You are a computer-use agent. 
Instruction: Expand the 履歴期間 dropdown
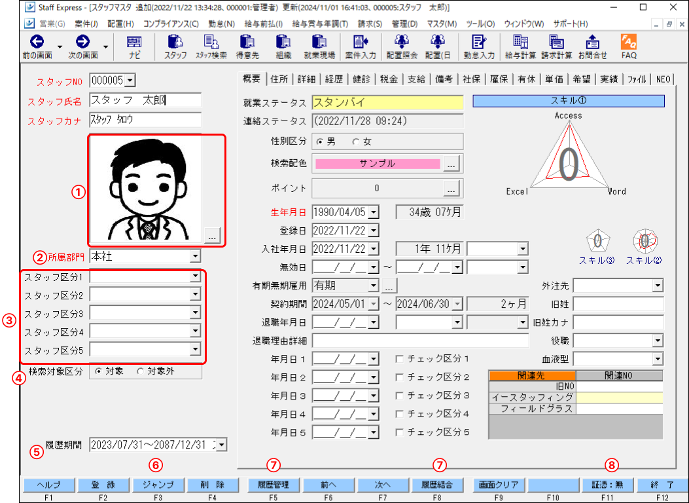point(221,445)
